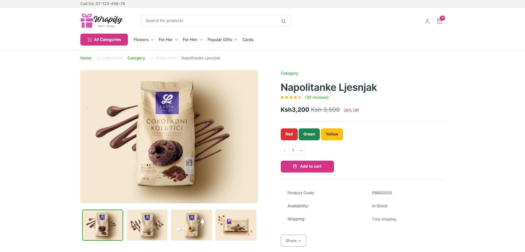Click the star rating icons

(291, 97)
